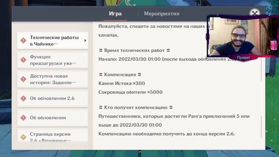
Task: Click the text Сокровища обители ×5000
Action: (130, 92)
